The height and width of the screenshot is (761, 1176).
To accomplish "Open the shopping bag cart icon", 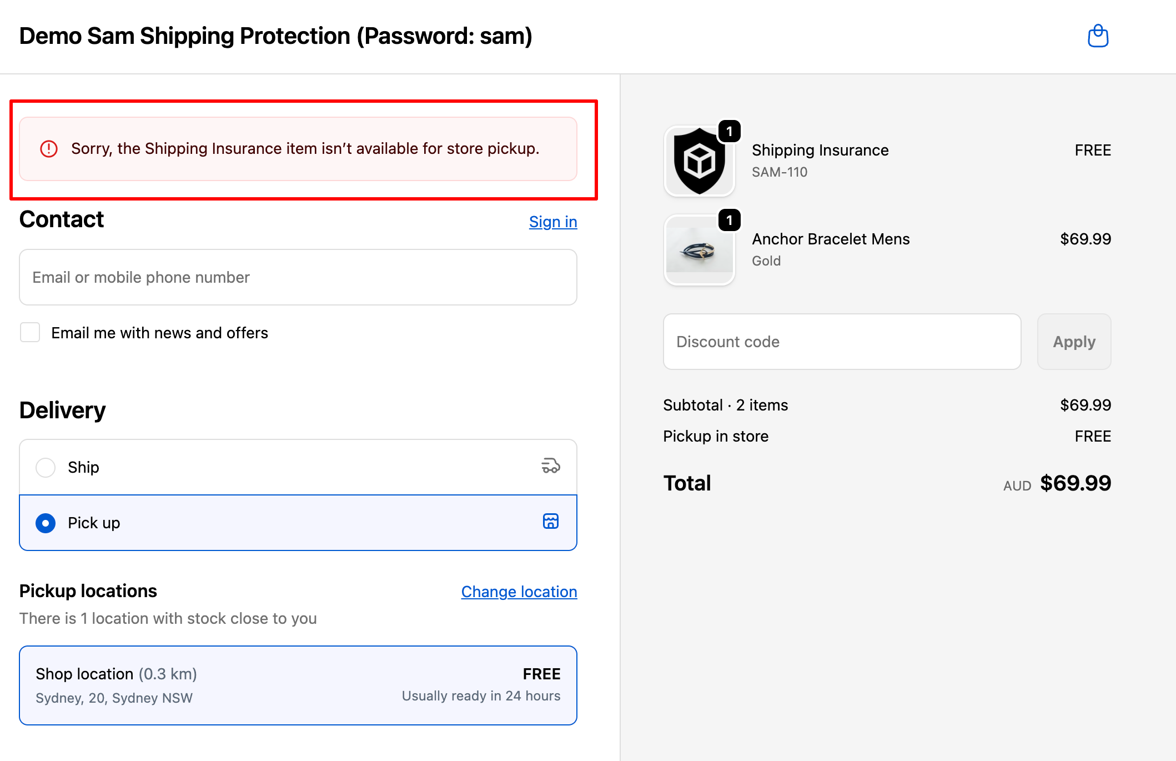I will tap(1098, 37).
